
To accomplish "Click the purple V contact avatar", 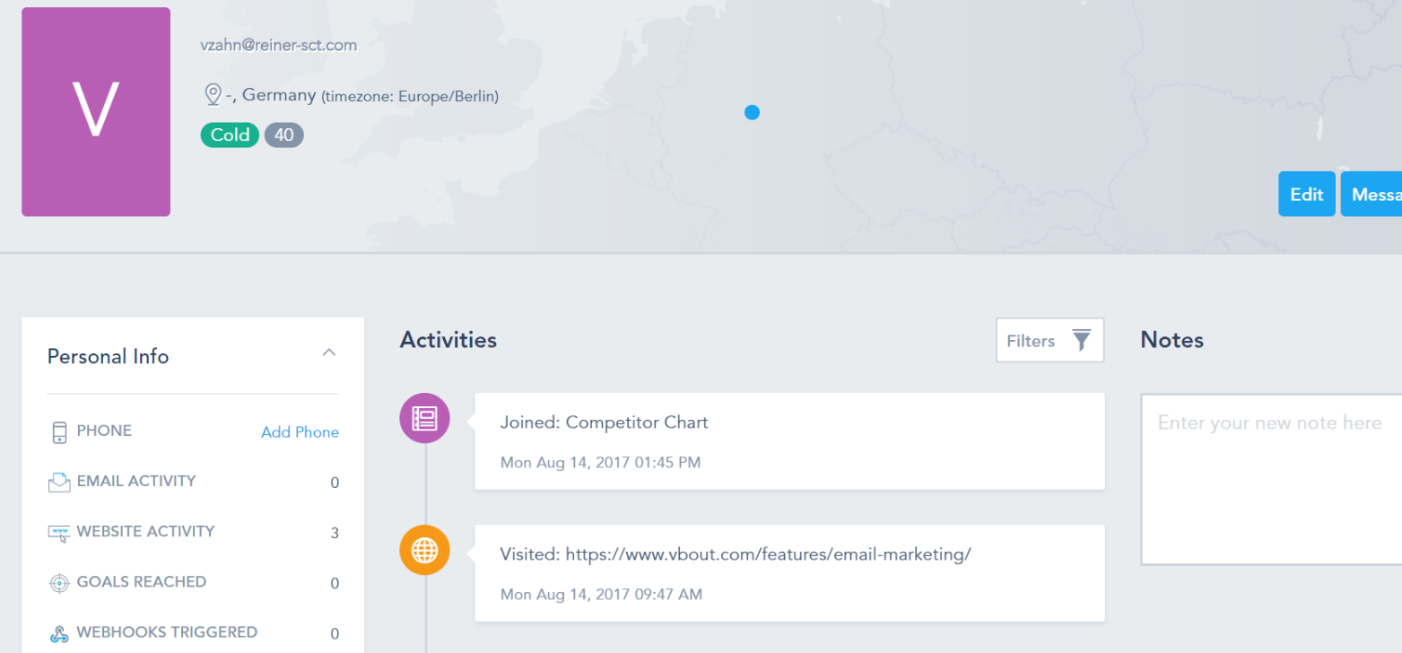I will pos(96,112).
